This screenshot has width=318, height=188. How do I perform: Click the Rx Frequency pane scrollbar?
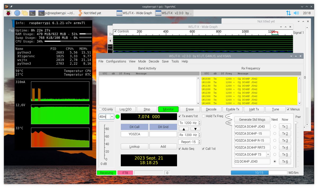tap(300, 91)
